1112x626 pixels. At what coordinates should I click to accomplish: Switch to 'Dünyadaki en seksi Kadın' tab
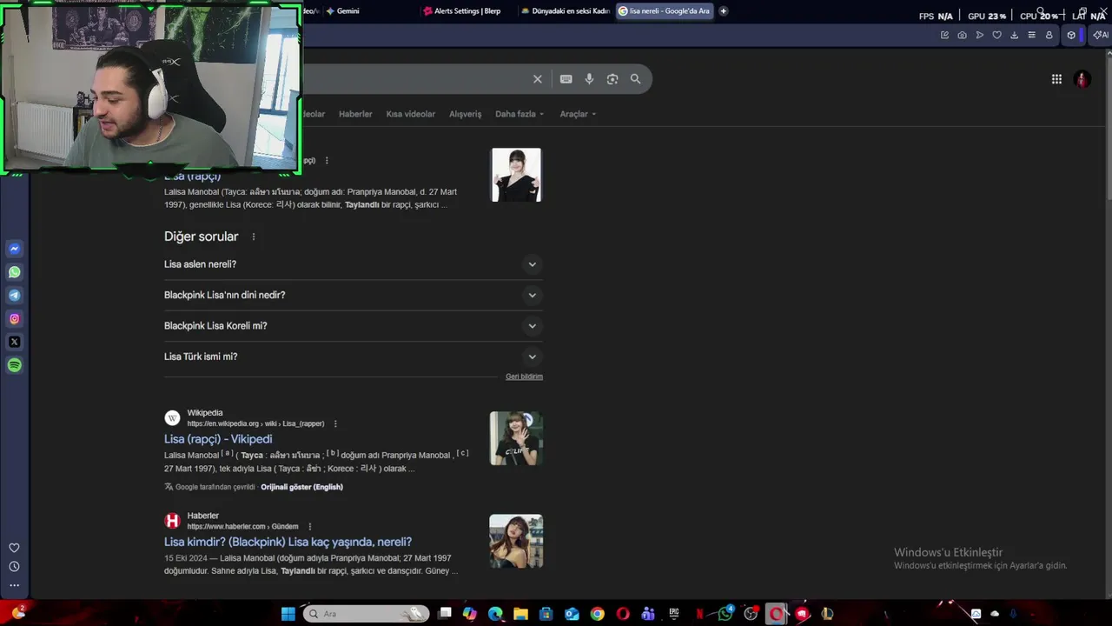(x=566, y=11)
